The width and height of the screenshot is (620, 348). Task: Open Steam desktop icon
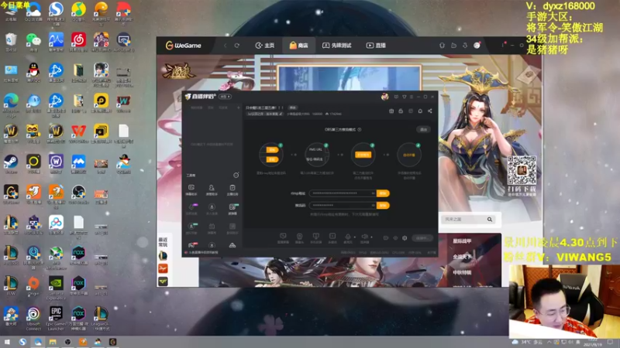tap(11, 164)
